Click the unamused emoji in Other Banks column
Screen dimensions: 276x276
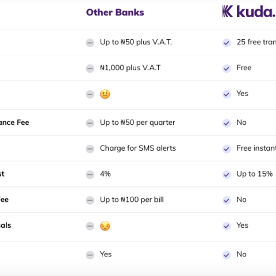tap(105, 226)
